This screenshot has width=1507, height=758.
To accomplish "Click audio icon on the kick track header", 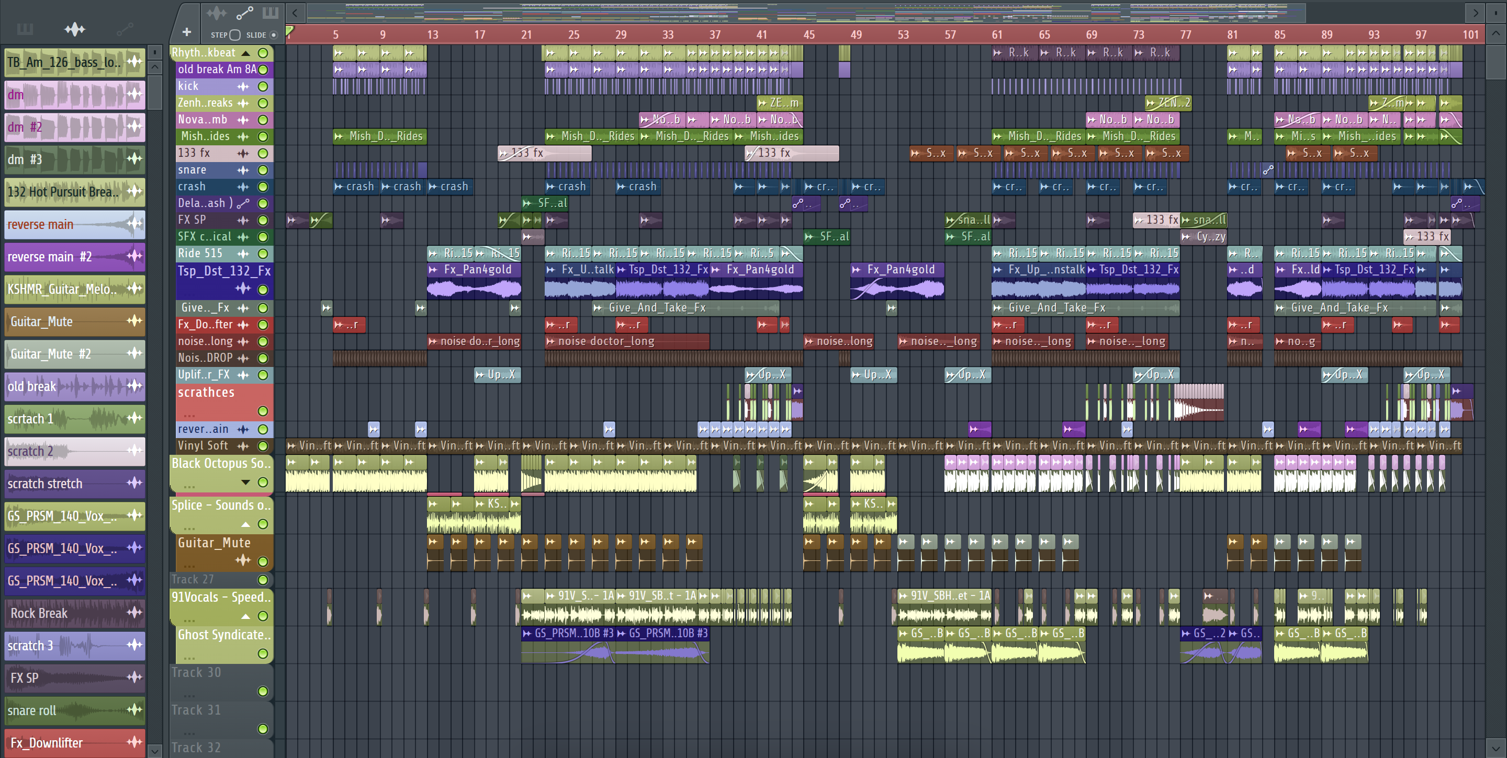I will click(x=243, y=86).
